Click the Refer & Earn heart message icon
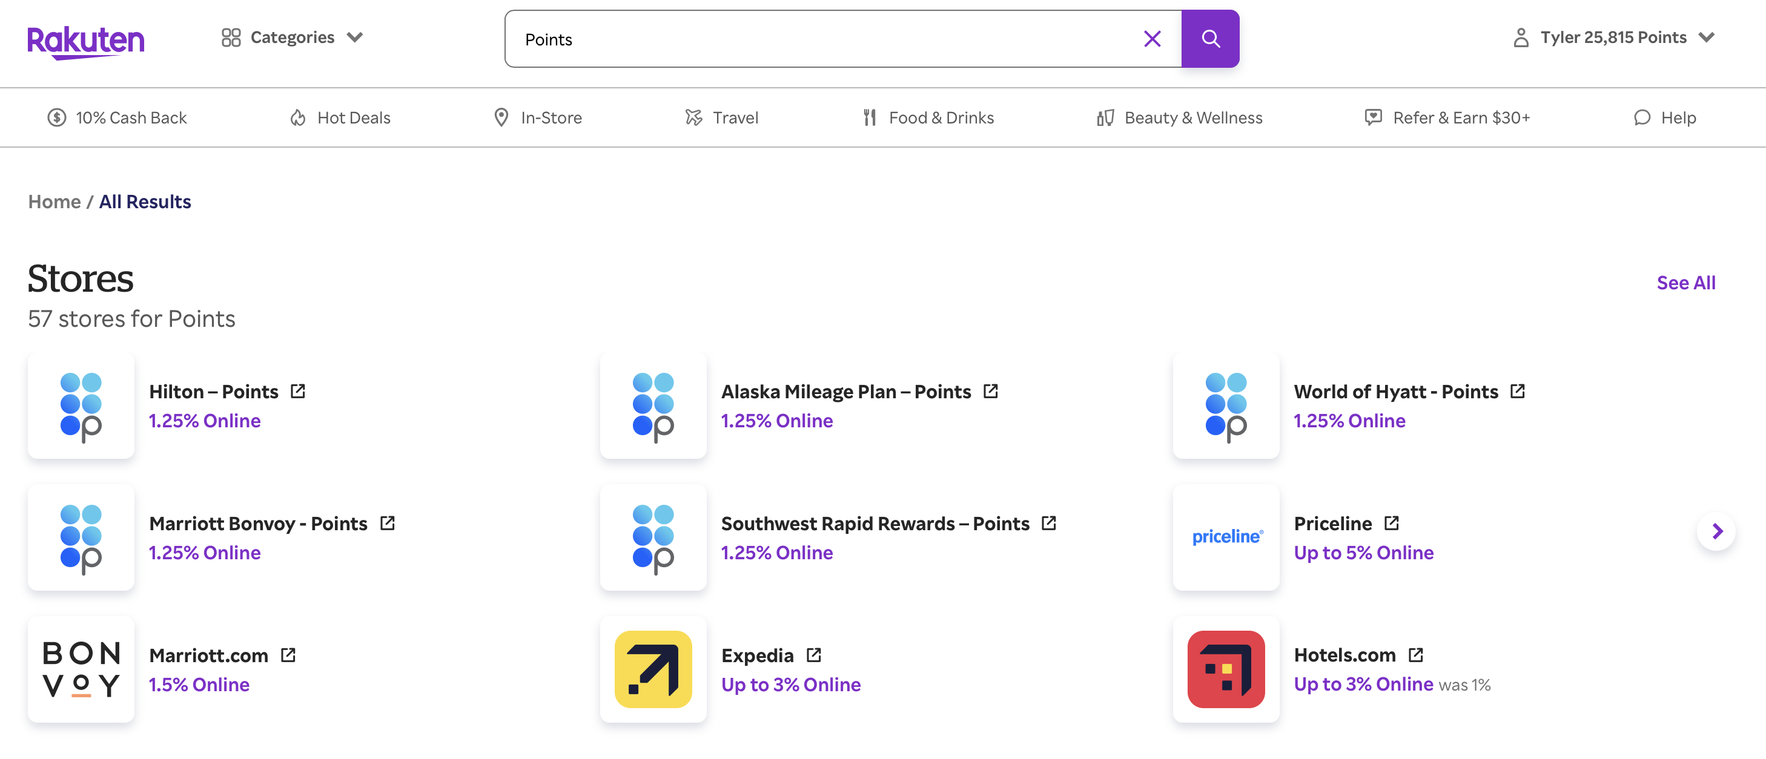 (1373, 118)
